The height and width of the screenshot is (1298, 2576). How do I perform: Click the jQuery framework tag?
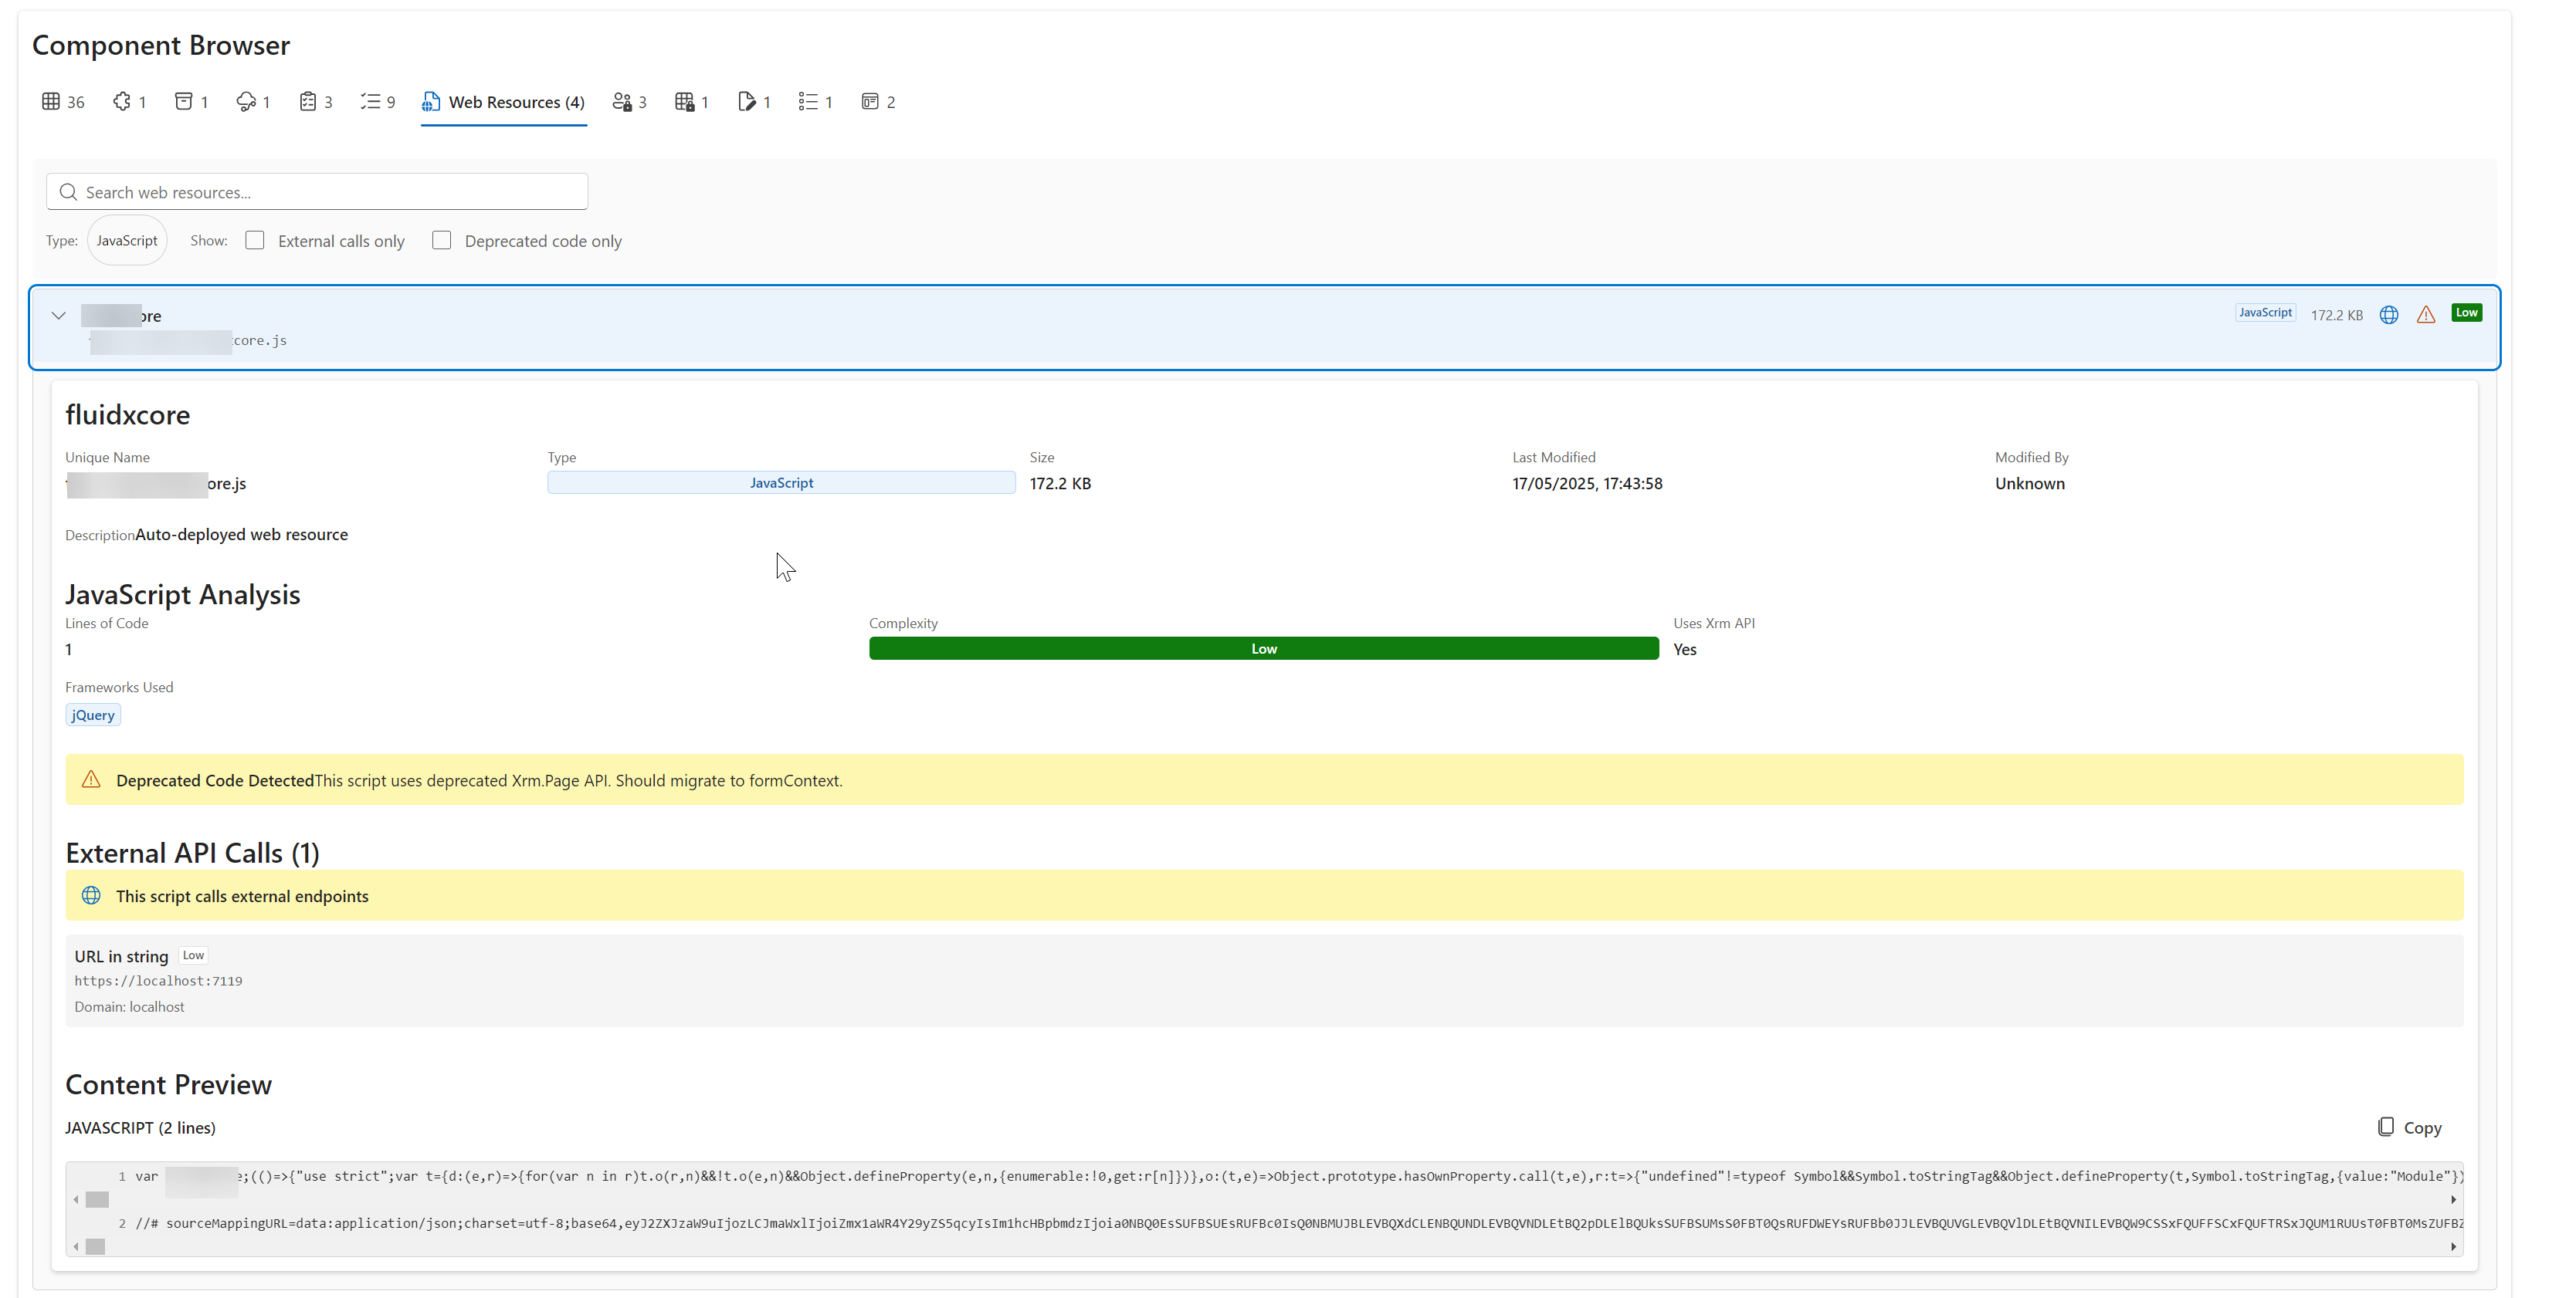point(93,715)
